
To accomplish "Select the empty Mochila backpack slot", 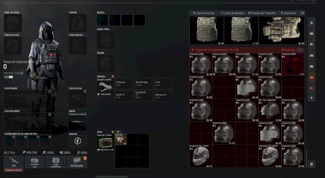I will pos(106,63).
